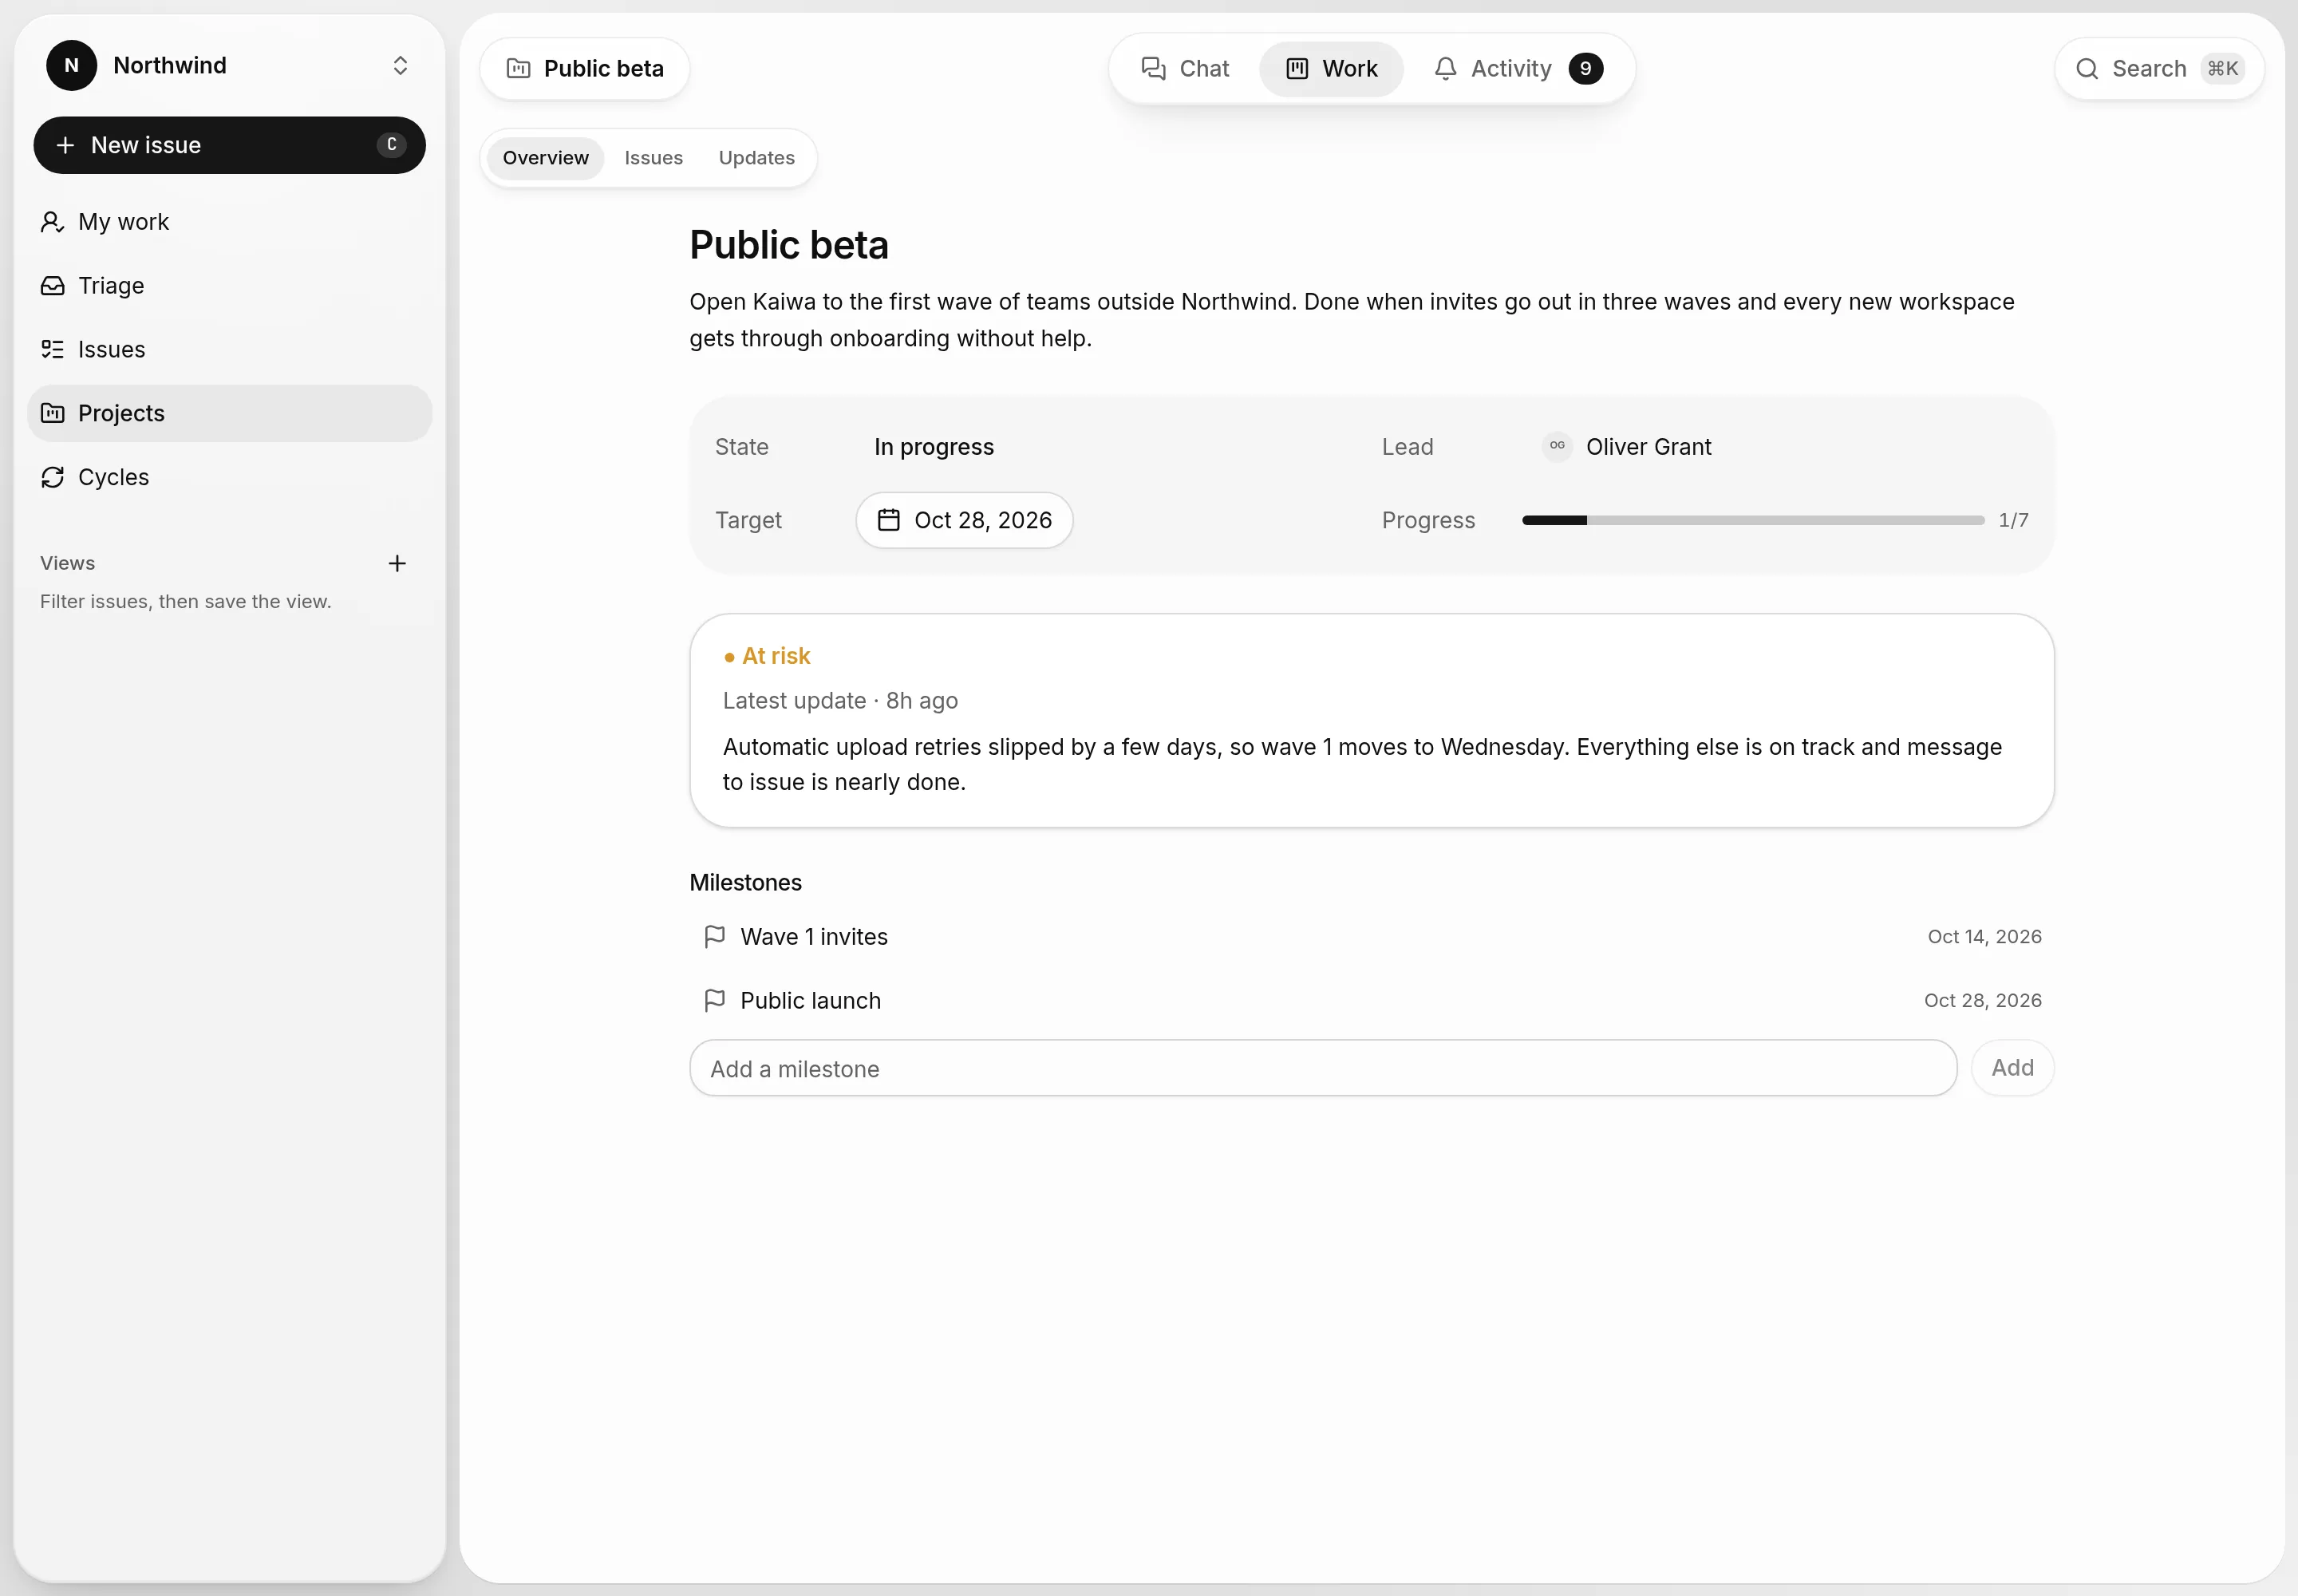Click the 1/7 progress count
This screenshot has height=1596, width=2298.
2013,520
